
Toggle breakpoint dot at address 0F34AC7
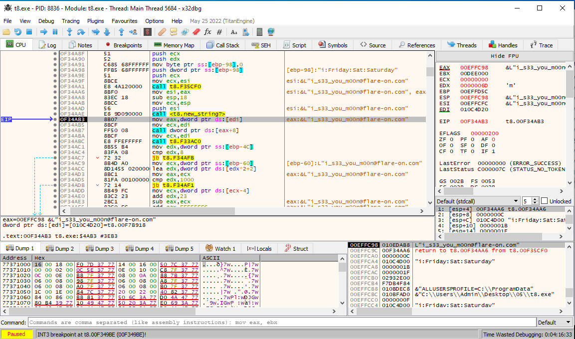point(55,158)
